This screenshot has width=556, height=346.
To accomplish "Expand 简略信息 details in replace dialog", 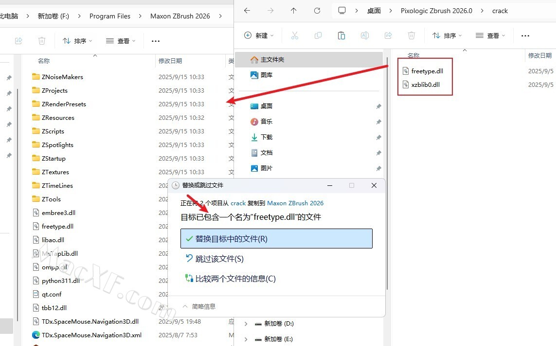I will pyautogui.click(x=199, y=306).
